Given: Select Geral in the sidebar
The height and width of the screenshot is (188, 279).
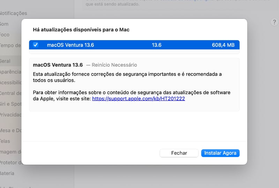Looking at the screenshot, I should pyautogui.click(x=5, y=61).
